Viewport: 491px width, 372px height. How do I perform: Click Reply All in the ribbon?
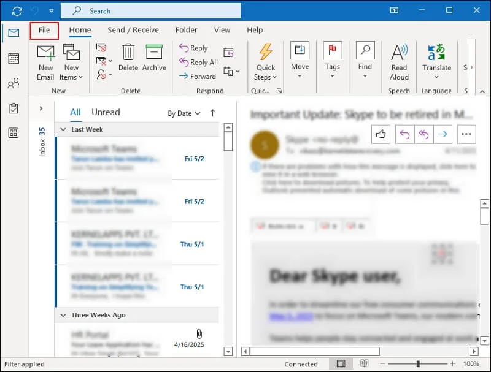pyautogui.click(x=198, y=63)
